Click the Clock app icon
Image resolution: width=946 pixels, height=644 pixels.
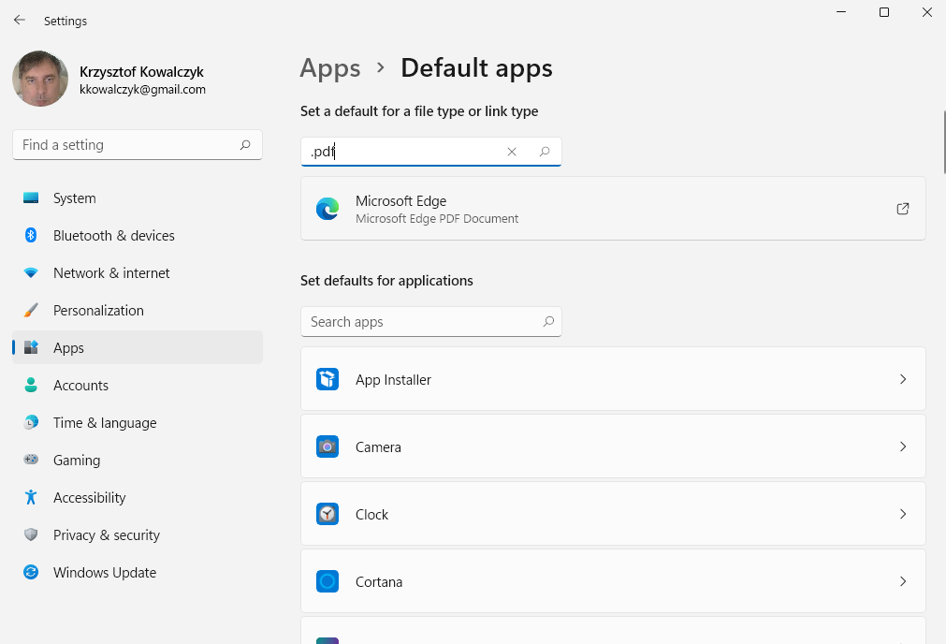click(327, 514)
